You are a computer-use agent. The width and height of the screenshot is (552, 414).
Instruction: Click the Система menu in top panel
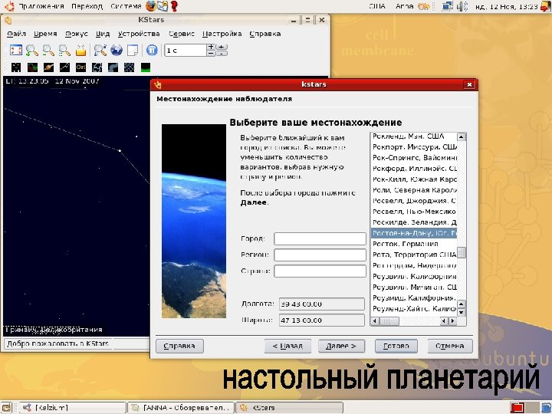126,6
